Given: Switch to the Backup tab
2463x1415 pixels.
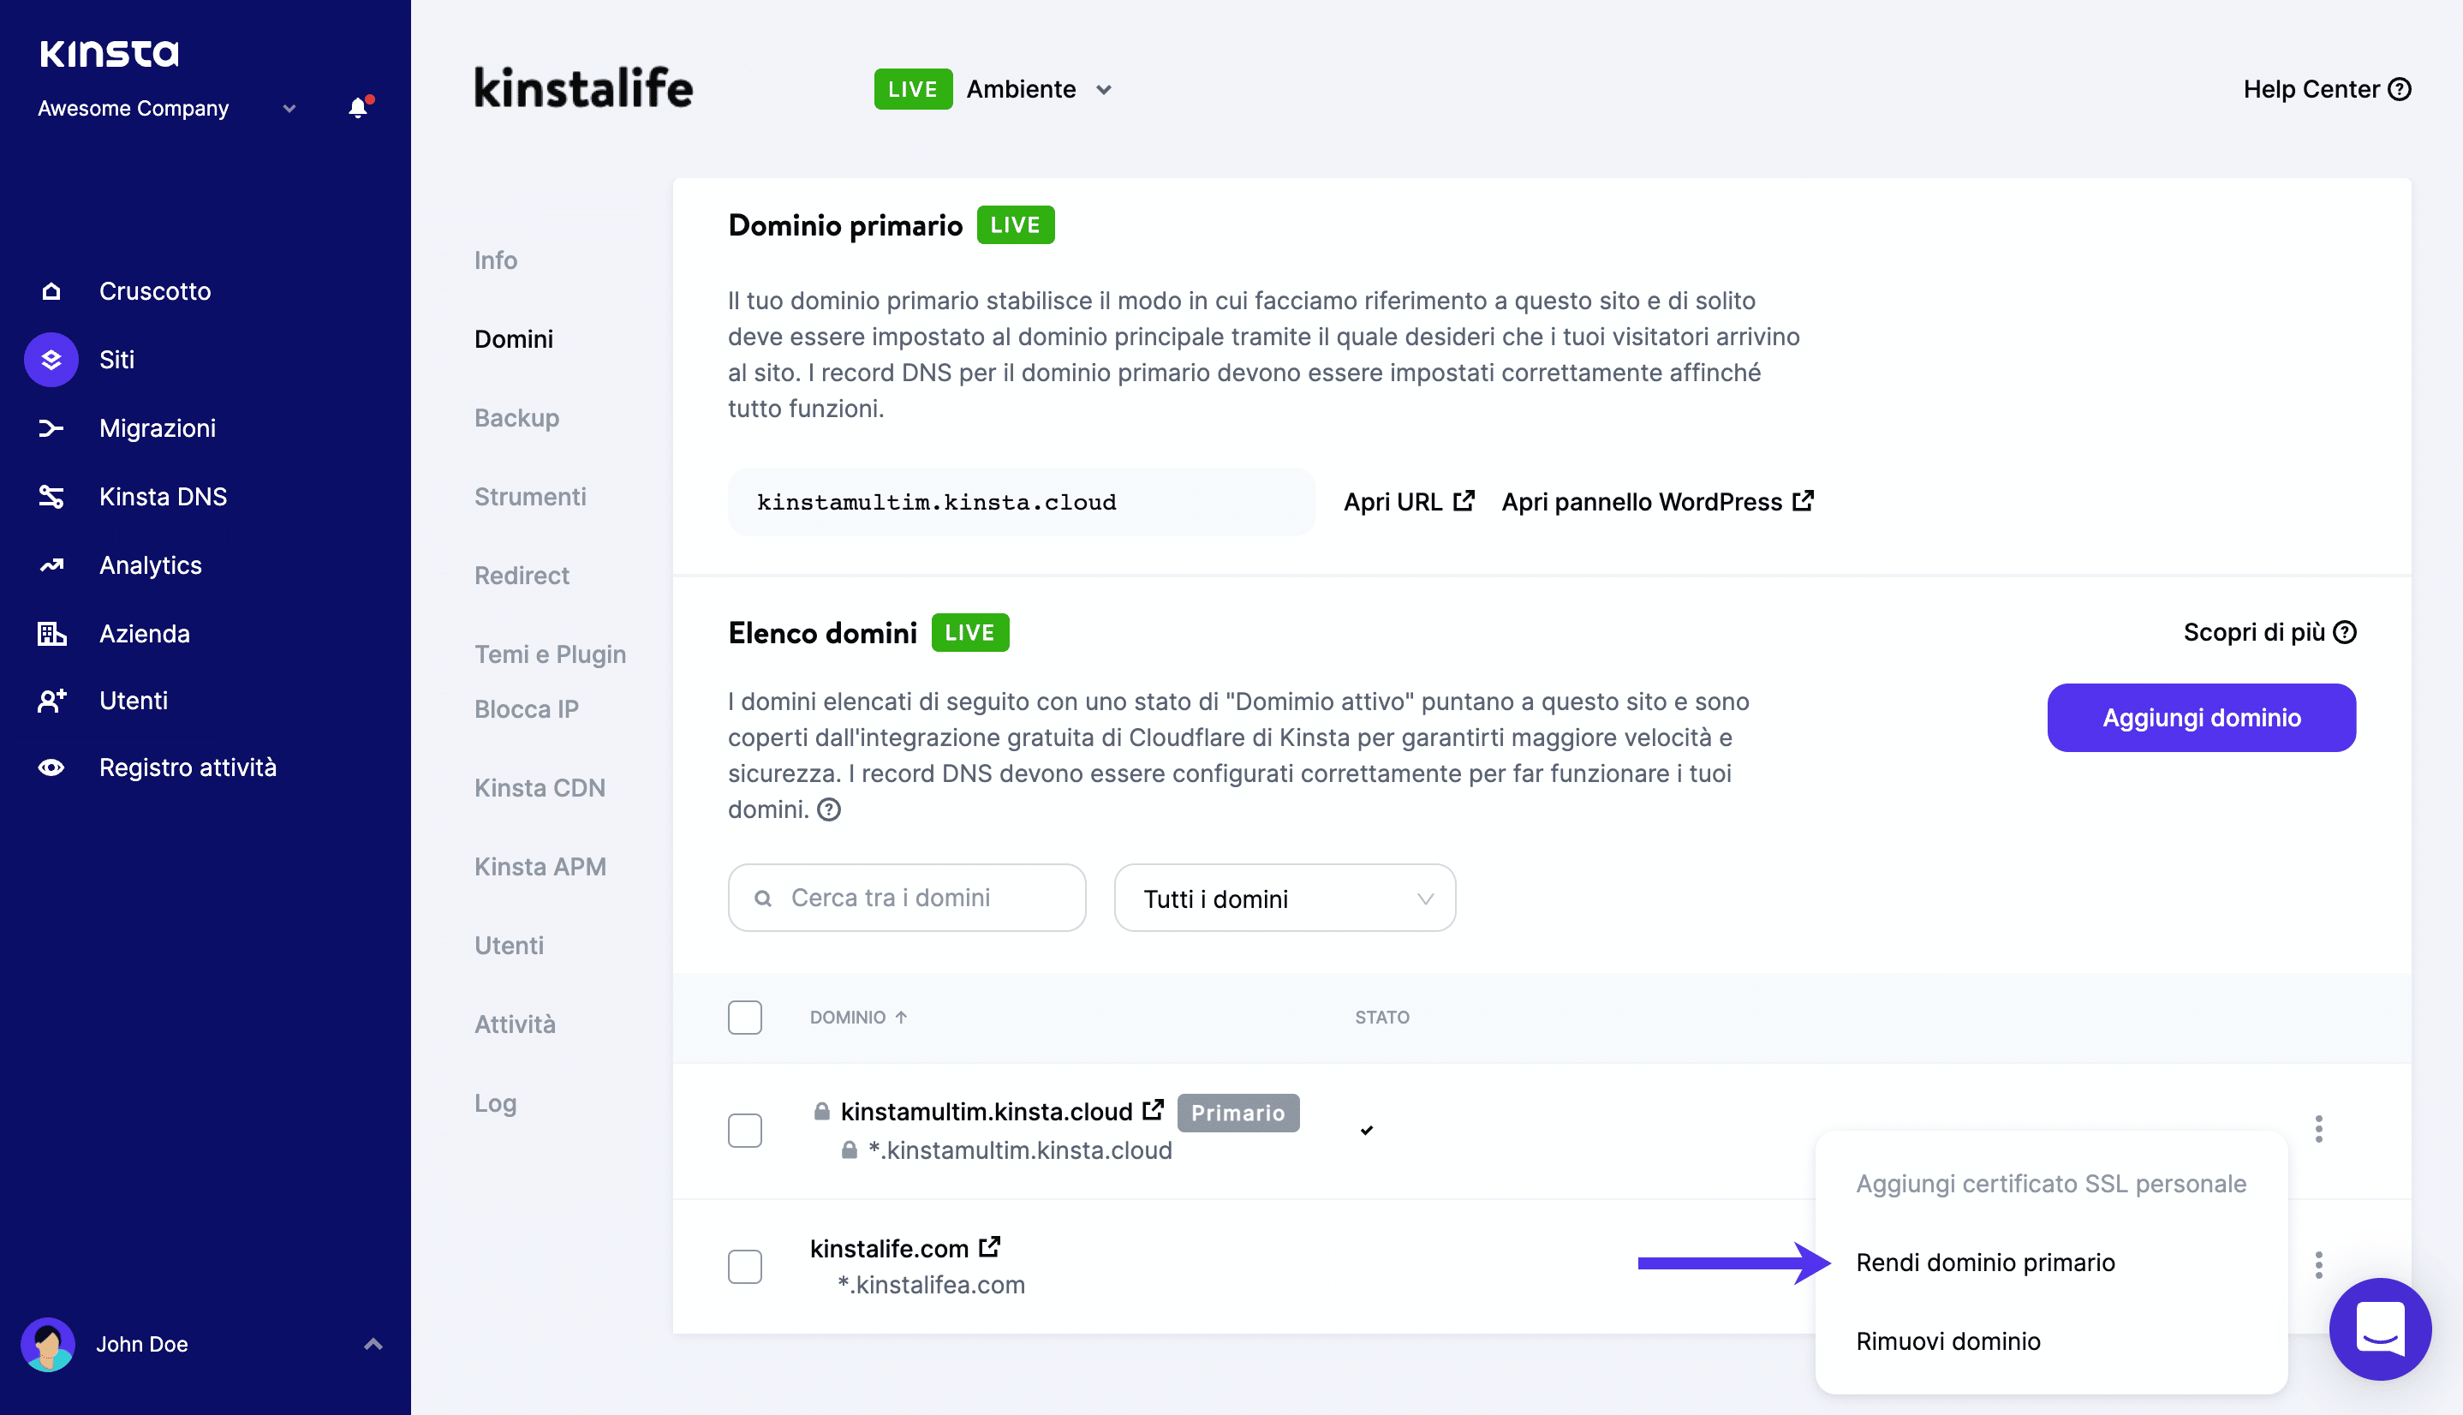Looking at the screenshot, I should [x=517, y=418].
